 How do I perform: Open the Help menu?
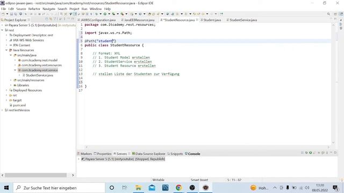click(x=107, y=9)
